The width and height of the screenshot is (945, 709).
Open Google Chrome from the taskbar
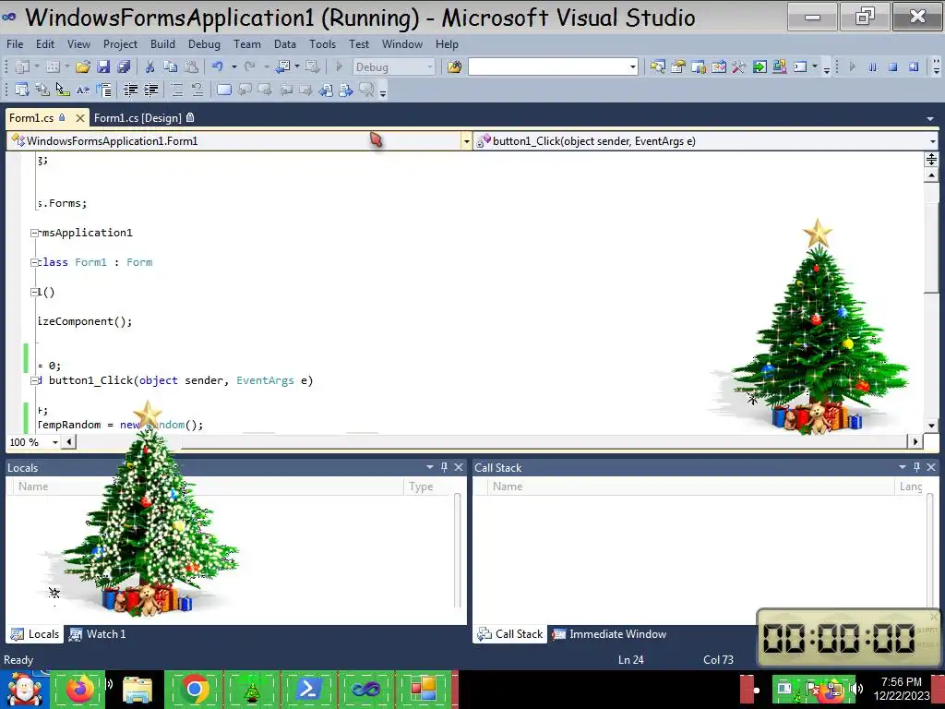[194, 689]
